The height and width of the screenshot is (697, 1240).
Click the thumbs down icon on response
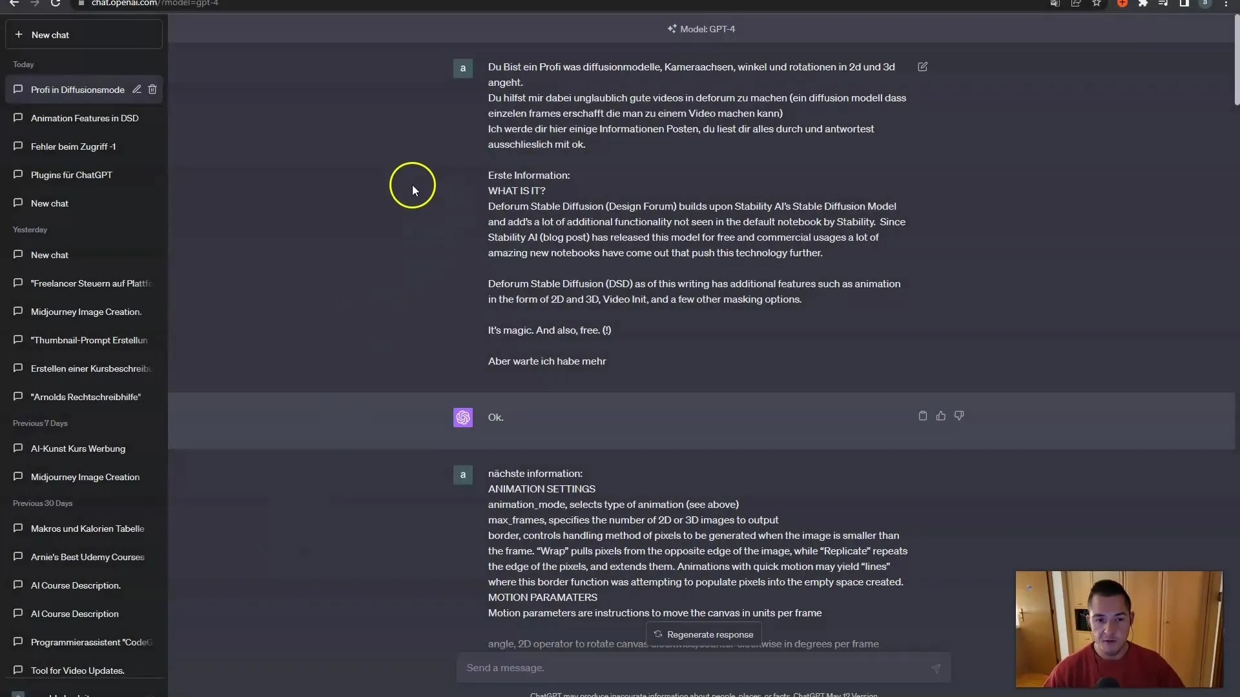point(960,416)
